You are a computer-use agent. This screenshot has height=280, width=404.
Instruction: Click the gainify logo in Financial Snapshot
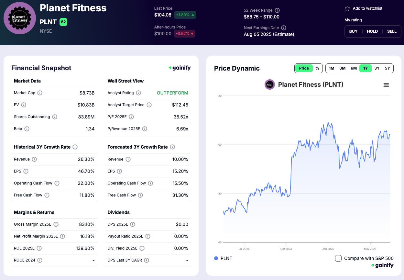point(180,68)
